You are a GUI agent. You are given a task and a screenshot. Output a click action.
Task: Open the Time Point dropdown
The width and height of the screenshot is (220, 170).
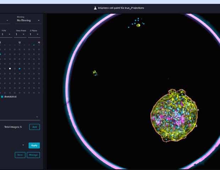pos(20,34)
